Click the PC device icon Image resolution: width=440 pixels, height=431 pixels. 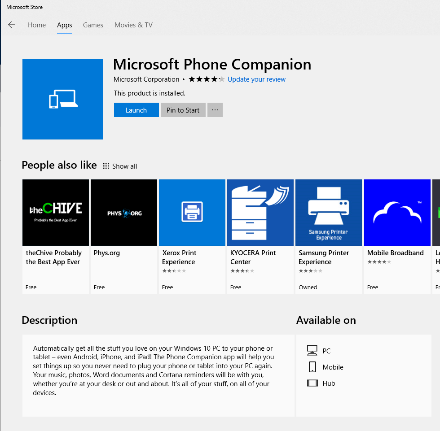(x=312, y=351)
